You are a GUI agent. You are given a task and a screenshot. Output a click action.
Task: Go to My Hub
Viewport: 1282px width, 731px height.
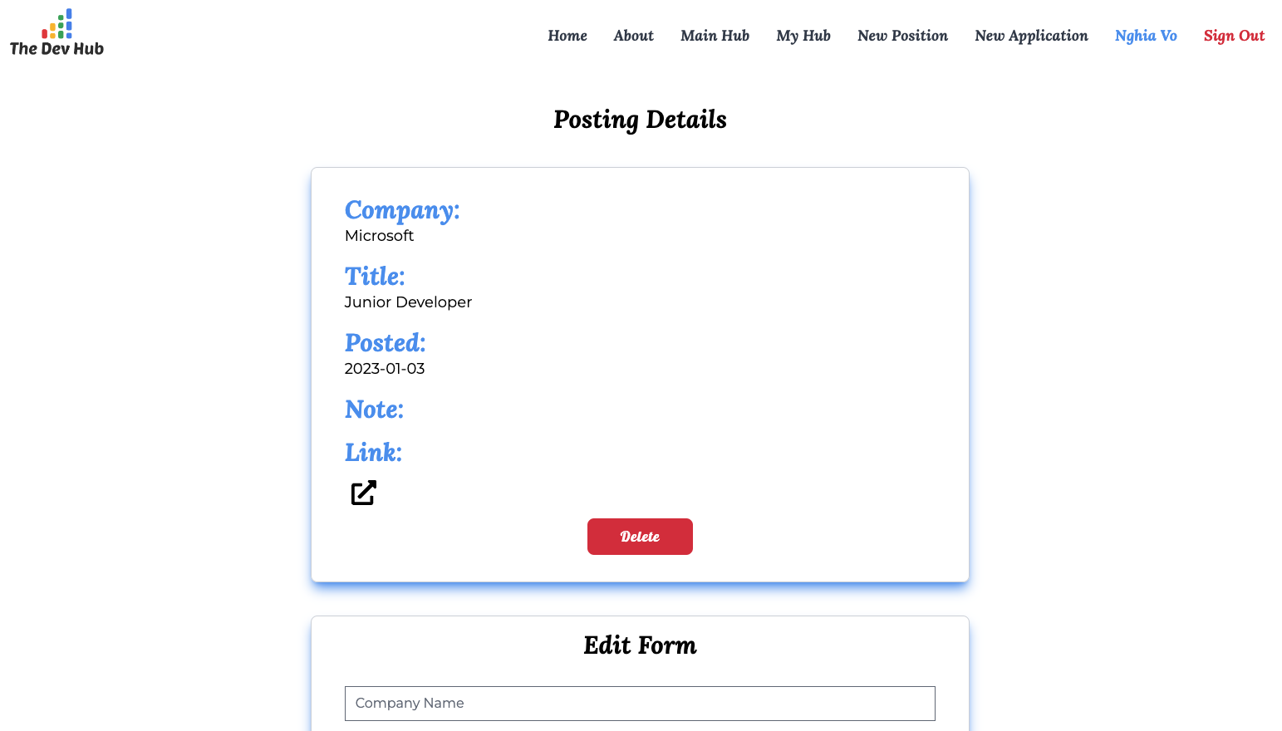pos(803,36)
